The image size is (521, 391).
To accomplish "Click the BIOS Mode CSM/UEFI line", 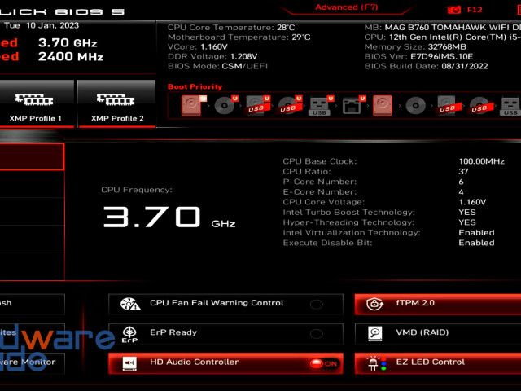I will 217,66.
